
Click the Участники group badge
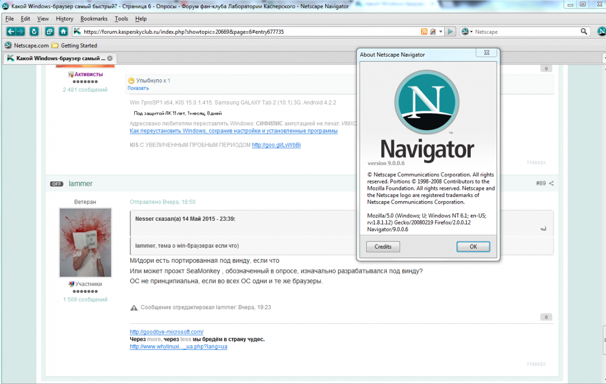(85, 284)
